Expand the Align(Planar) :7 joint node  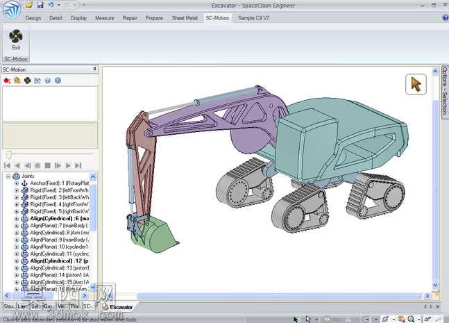(x=17, y=226)
